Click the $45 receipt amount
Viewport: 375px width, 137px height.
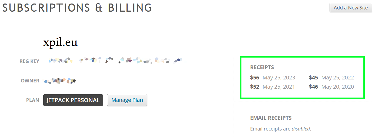[313, 78]
